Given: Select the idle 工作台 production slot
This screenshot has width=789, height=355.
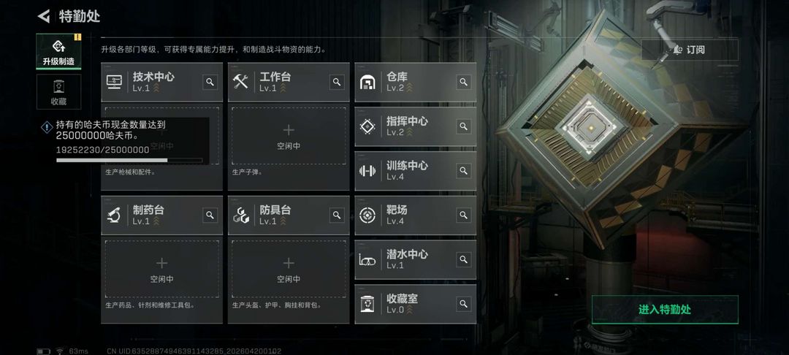Looking at the screenshot, I should point(289,136).
